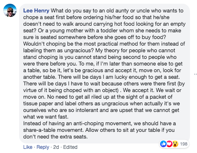Click the final line 'don't need the extra seats'

point(56,137)
